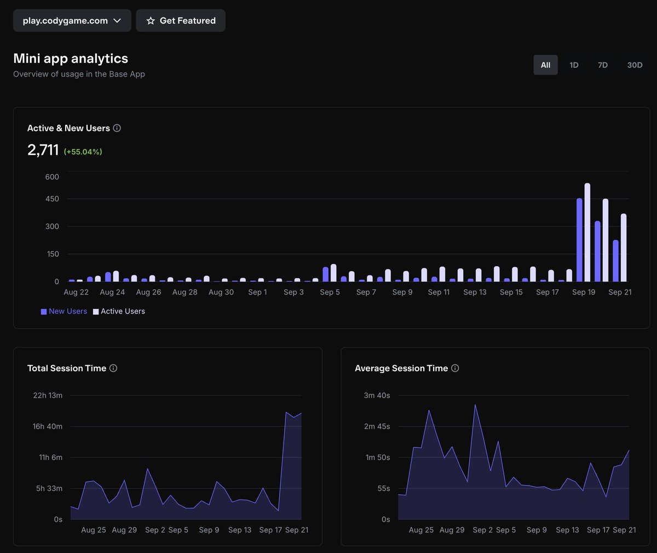Click the Average Session Time title
The image size is (657, 553).
[x=401, y=368]
